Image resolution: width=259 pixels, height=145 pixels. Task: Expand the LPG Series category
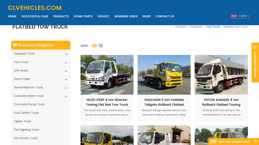pyautogui.click(x=66, y=71)
